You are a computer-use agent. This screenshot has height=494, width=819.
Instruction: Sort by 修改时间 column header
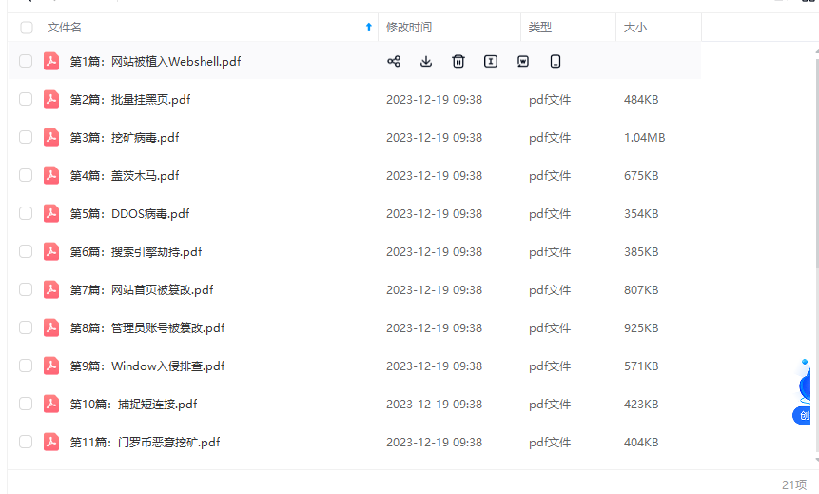409,28
